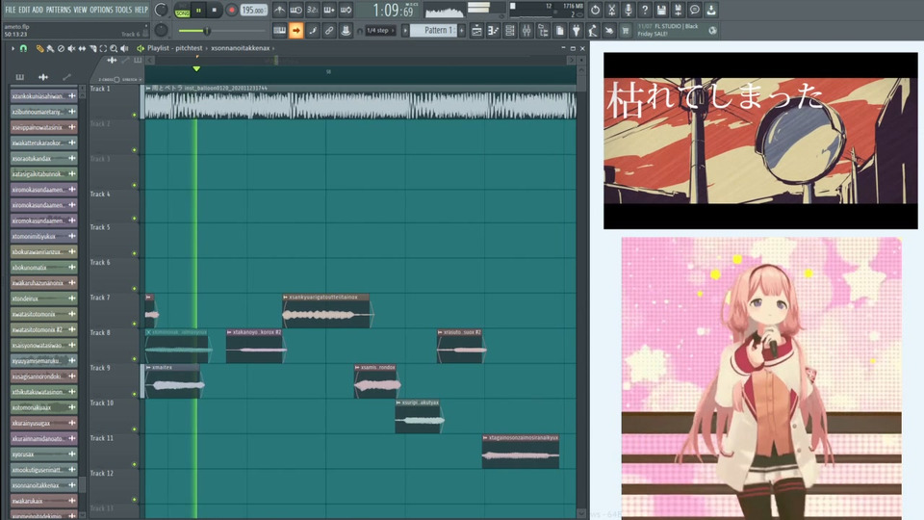Viewport: 924px width, 520px height.
Task: Toggle the link/multilink controllers icon
Action: pos(329,30)
